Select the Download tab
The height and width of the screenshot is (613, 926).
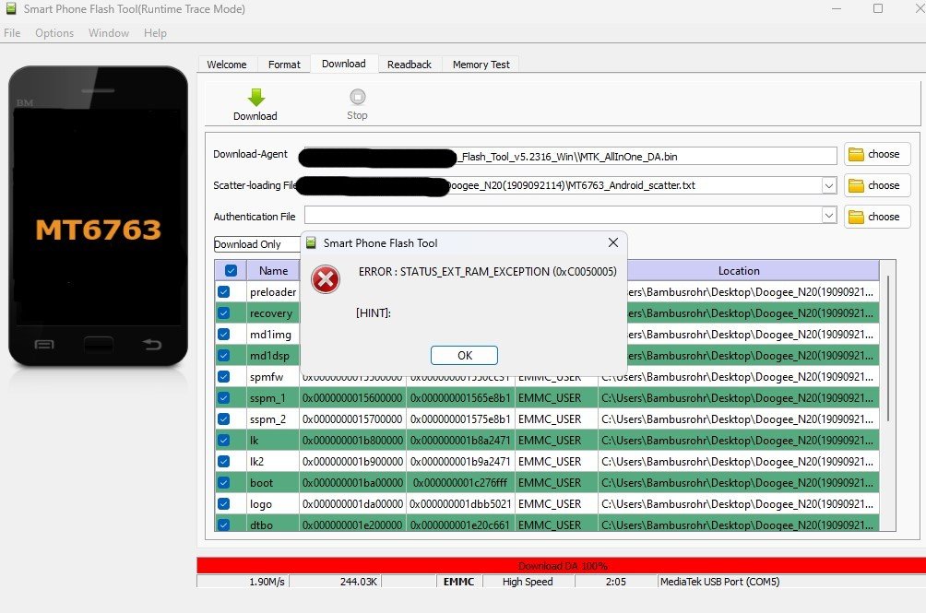[x=344, y=63]
